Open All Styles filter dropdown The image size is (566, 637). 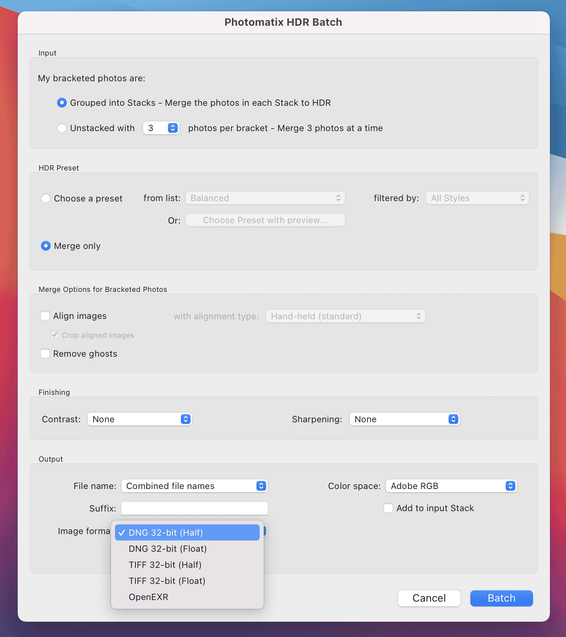[x=478, y=198]
